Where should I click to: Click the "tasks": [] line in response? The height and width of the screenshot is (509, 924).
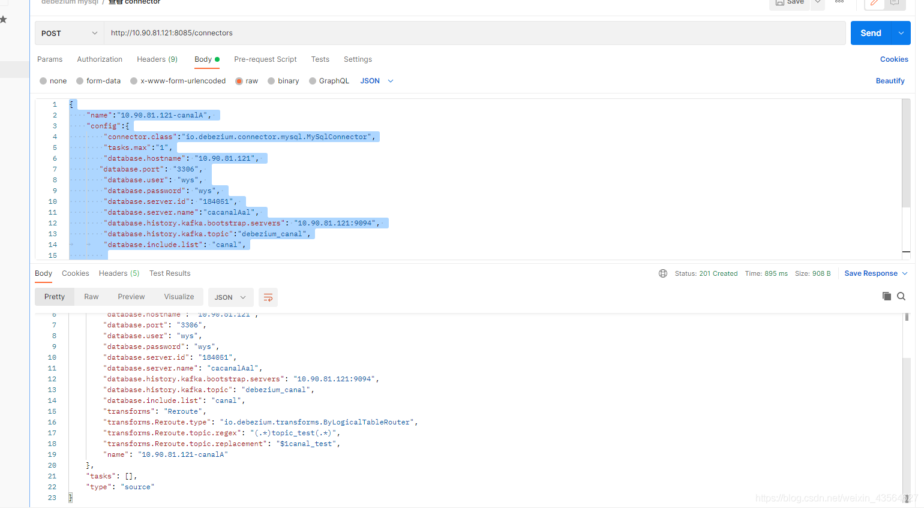point(112,476)
